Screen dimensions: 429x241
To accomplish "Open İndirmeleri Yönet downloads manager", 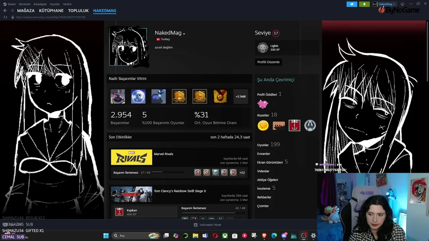I will (207, 225).
